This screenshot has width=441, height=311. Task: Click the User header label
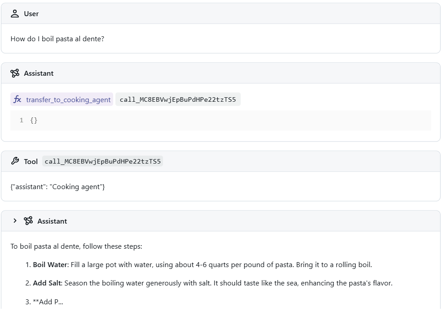coord(31,14)
